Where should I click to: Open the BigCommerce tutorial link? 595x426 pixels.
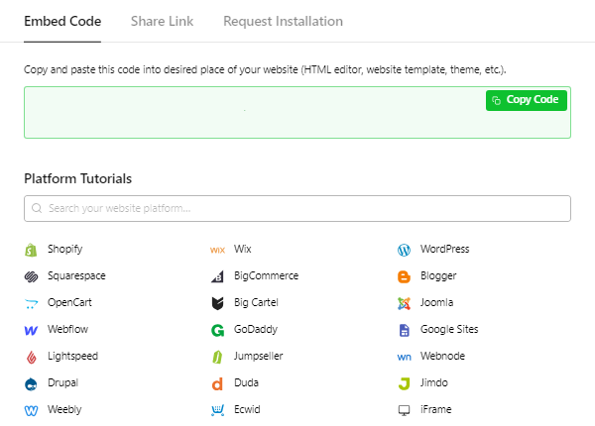point(266,276)
